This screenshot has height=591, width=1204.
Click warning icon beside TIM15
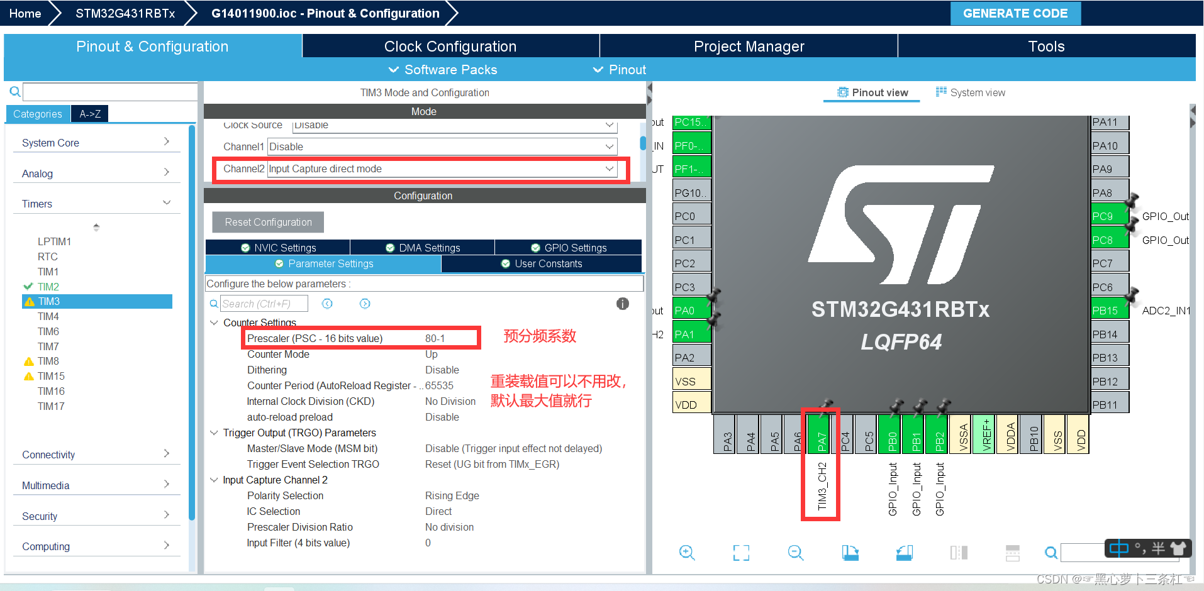pyautogui.click(x=28, y=377)
